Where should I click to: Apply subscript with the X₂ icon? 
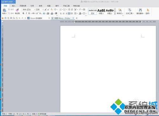(40, 13)
